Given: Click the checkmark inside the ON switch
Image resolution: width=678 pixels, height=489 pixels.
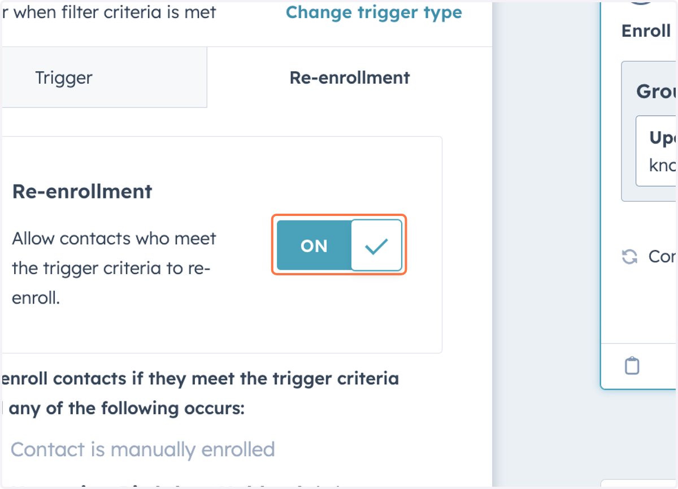Looking at the screenshot, I should (x=376, y=245).
